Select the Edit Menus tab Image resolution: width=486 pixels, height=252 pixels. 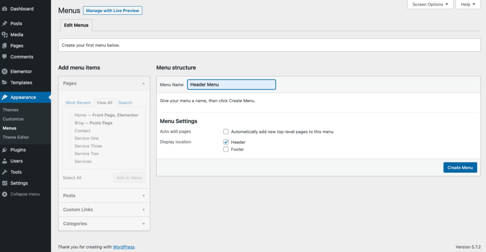pos(76,25)
